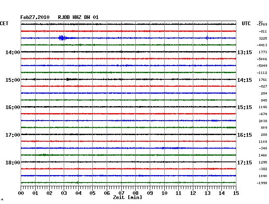Click the DC value 1773
Image resolution: width=269 pixels, height=204 pixels.
click(x=263, y=52)
